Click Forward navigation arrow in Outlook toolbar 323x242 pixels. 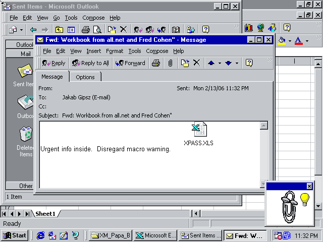point(45,30)
